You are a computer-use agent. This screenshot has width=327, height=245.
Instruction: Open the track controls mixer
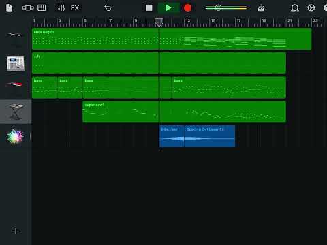61,8
